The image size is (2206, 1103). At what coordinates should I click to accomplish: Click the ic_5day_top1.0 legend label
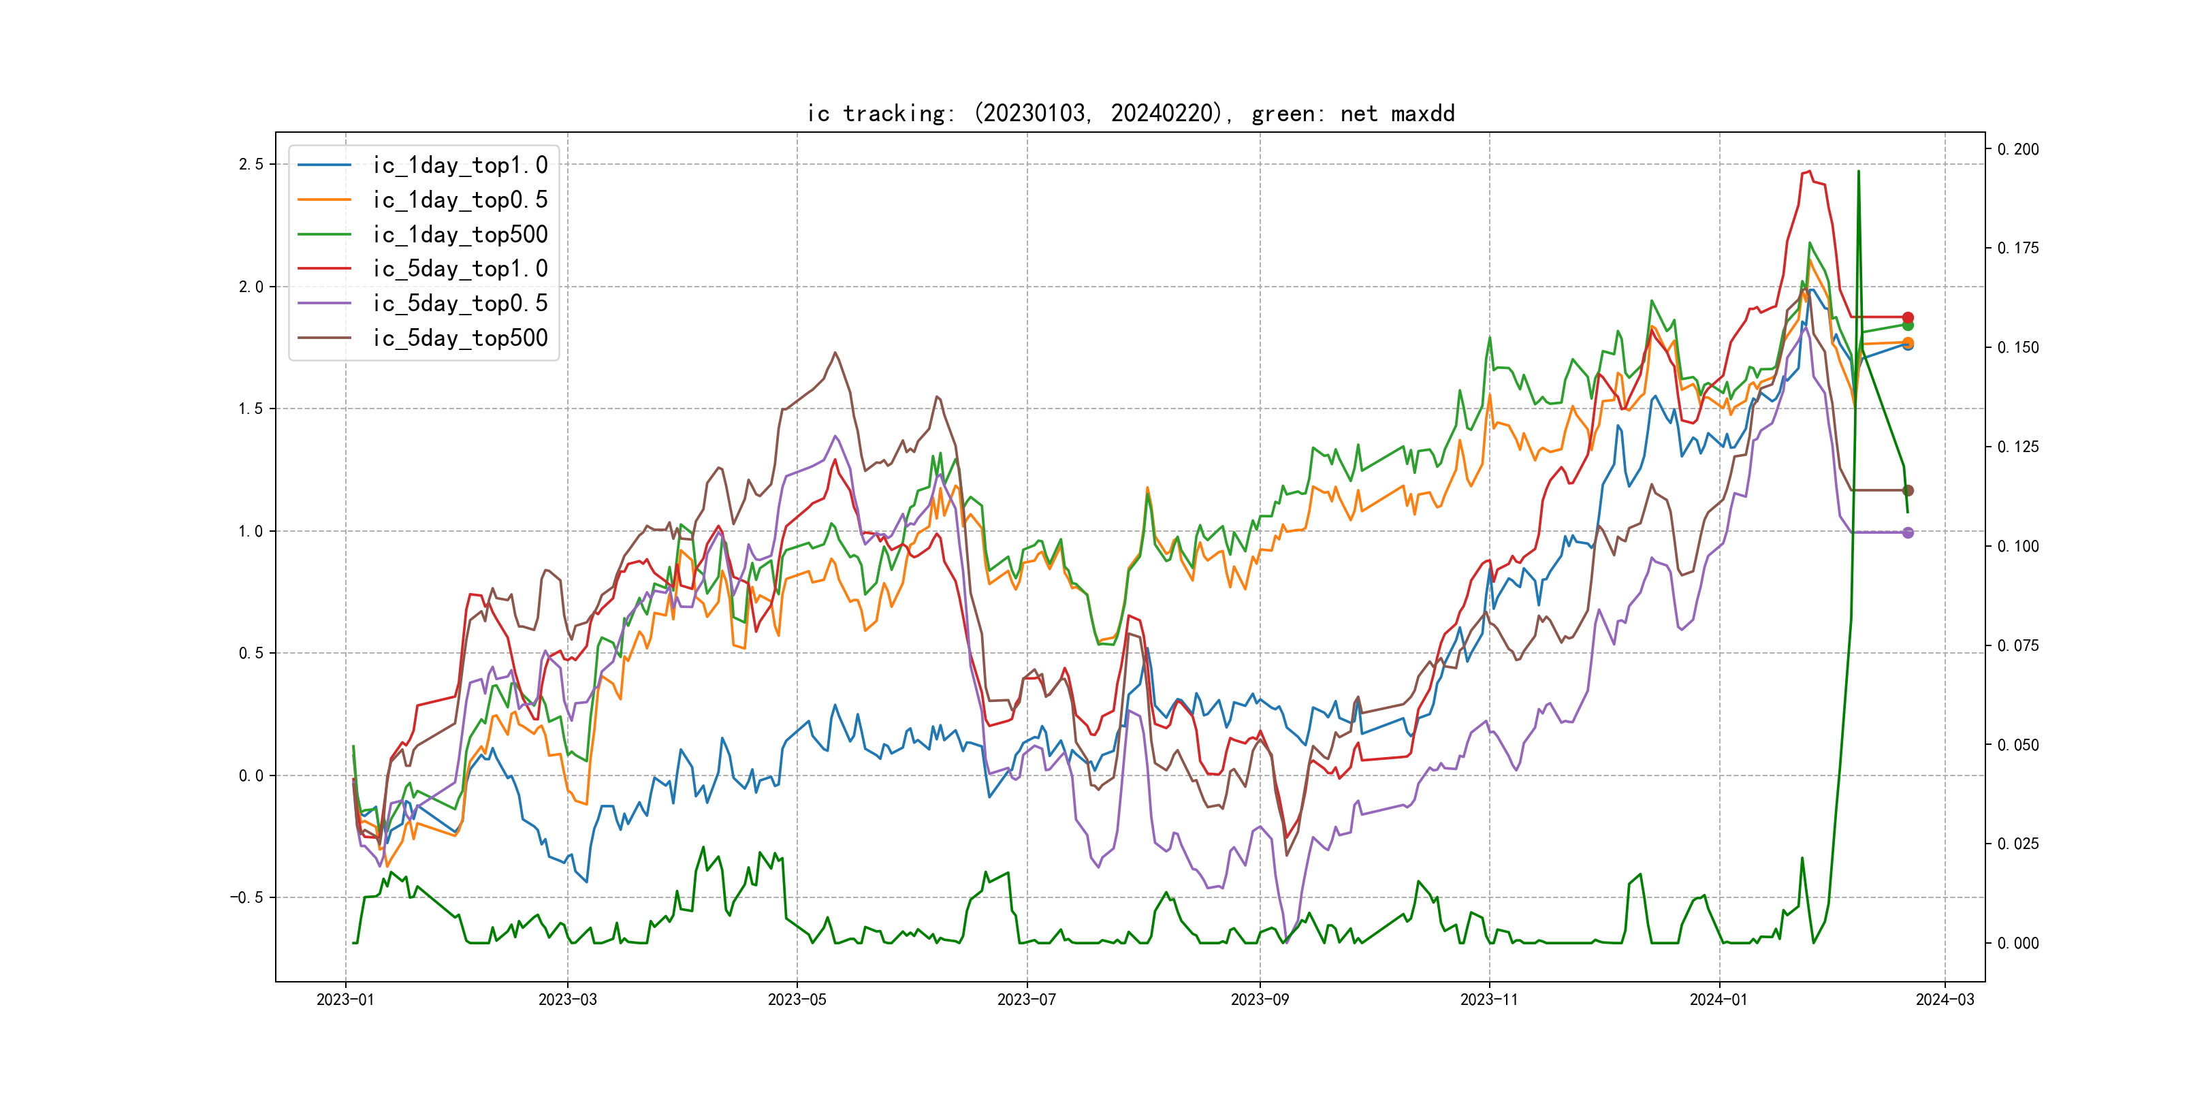click(460, 269)
